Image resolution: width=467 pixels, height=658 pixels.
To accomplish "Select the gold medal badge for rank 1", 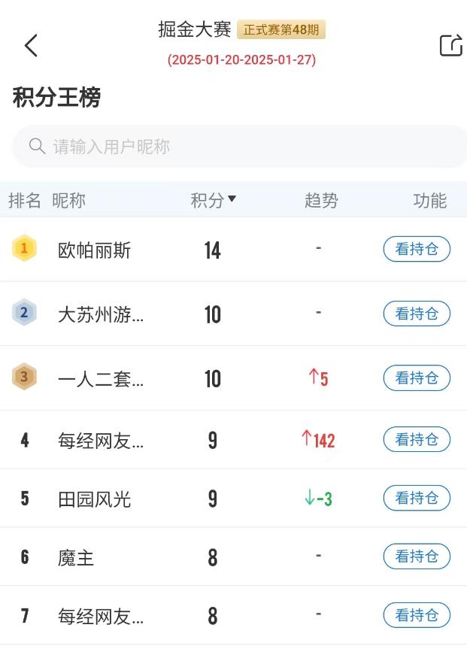I will [x=25, y=248].
